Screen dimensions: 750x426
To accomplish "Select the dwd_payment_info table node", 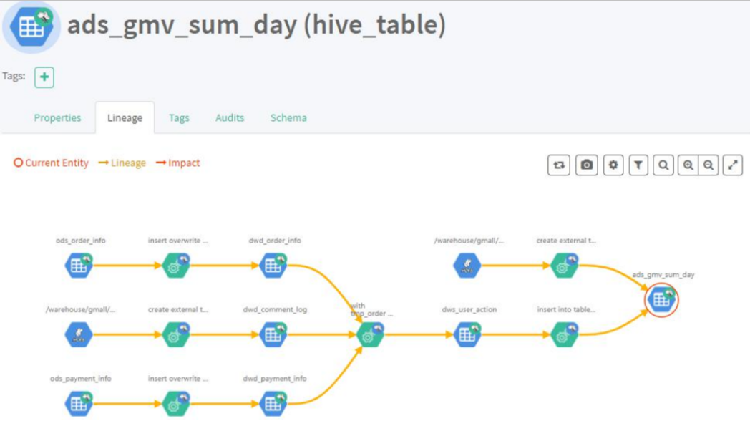I will click(x=273, y=404).
